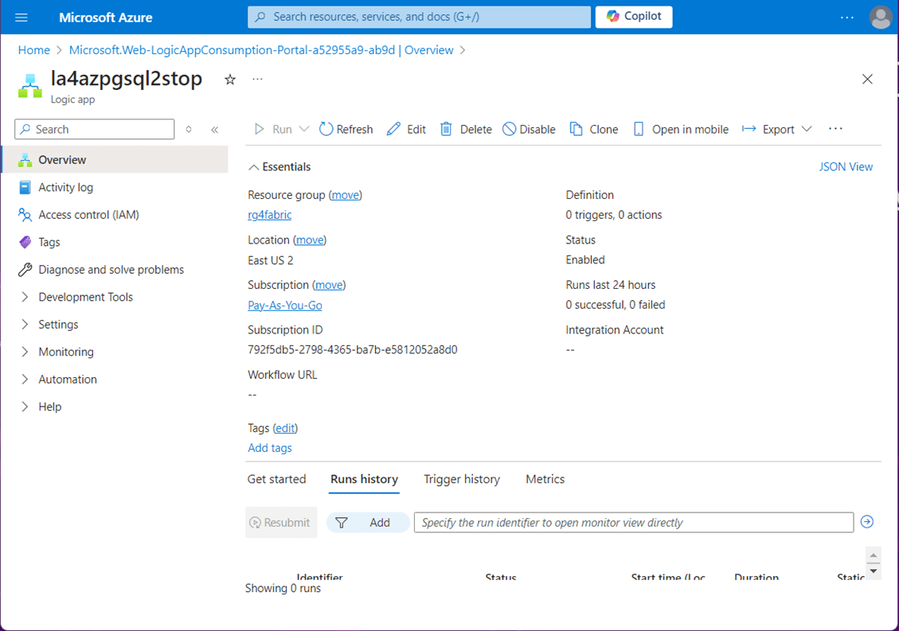Click the global search resources field
The width and height of the screenshot is (899, 631).
419,17
